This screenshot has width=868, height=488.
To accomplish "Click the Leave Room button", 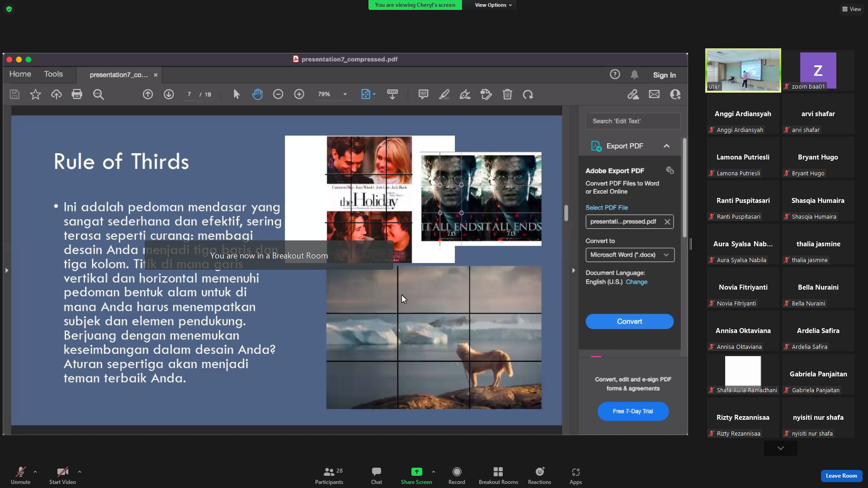I will [x=841, y=476].
